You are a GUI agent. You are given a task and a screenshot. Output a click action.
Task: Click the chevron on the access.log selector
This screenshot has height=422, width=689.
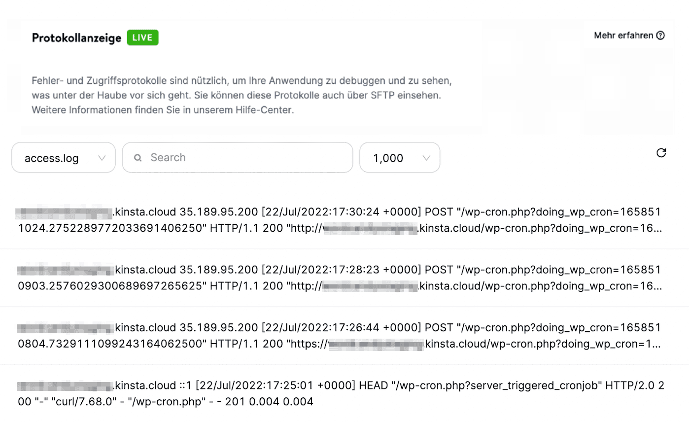tap(103, 157)
